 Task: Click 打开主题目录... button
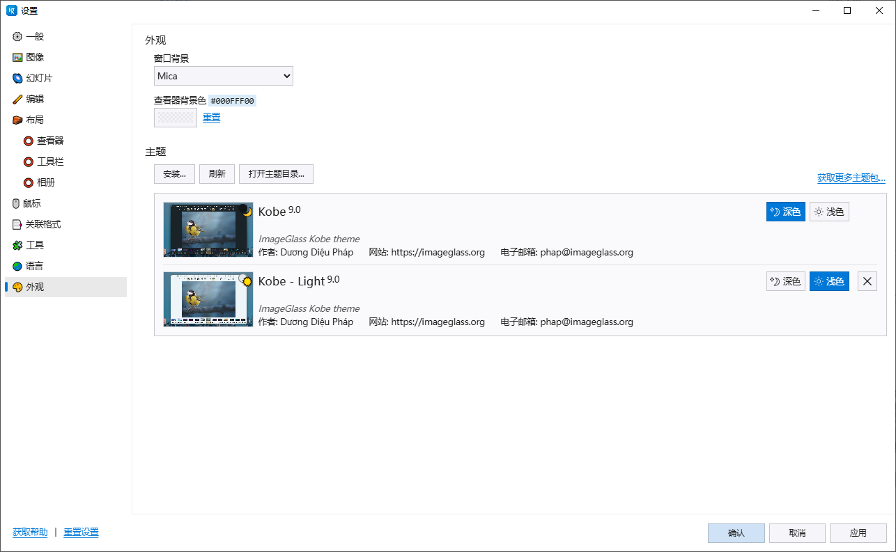coord(276,174)
